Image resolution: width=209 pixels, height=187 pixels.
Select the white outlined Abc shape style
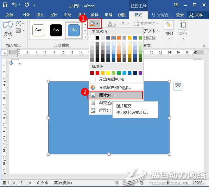pyautogui.click(x=38, y=30)
